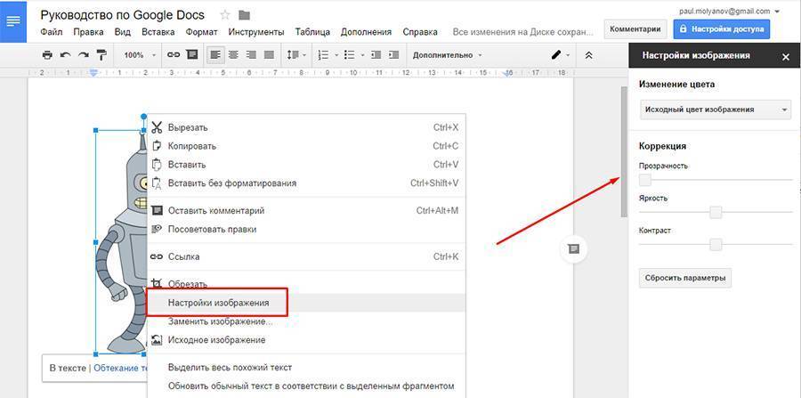The height and width of the screenshot is (398, 801).
Task: Expand the 'Исходный цвет изображения' dropdown
Action: click(x=716, y=110)
